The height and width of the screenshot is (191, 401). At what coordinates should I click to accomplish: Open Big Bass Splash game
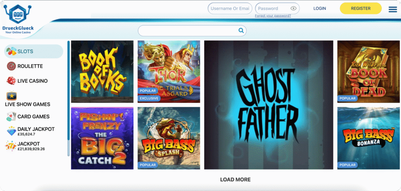[x=169, y=138]
